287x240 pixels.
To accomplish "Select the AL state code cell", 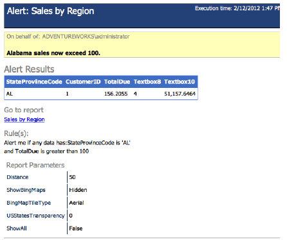I will (x=10, y=94).
